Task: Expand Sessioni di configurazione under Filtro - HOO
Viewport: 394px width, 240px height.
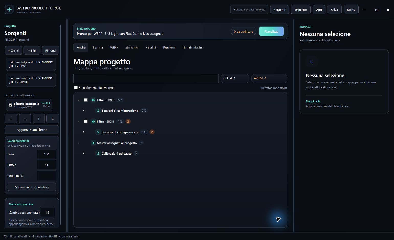Action: (84, 111)
